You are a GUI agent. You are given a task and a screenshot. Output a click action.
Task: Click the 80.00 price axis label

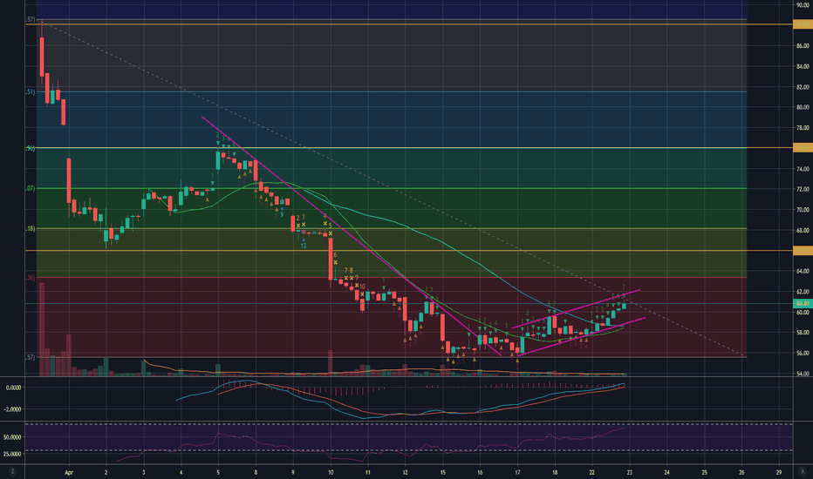click(803, 107)
